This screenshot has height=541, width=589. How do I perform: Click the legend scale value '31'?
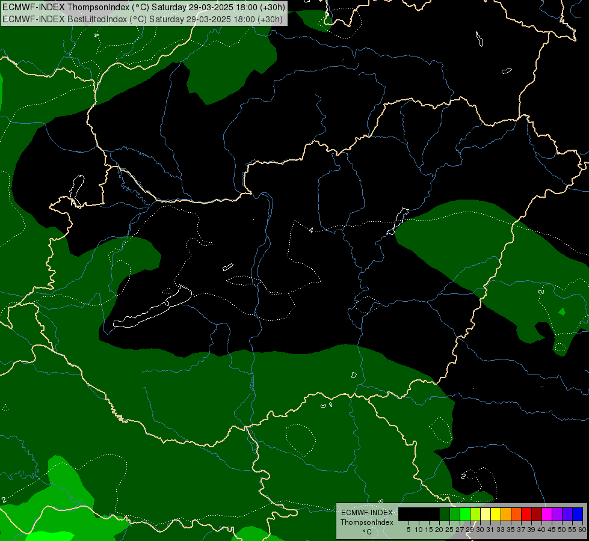(x=490, y=530)
